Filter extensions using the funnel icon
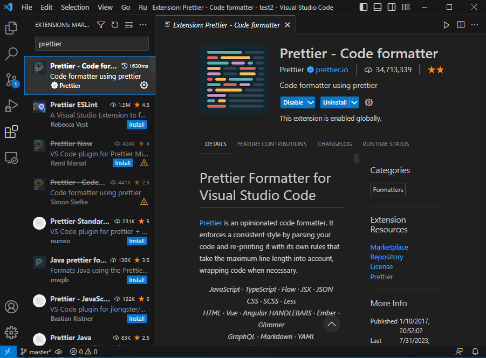This screenshot has height=358, width=486. (x=101, y=25)
